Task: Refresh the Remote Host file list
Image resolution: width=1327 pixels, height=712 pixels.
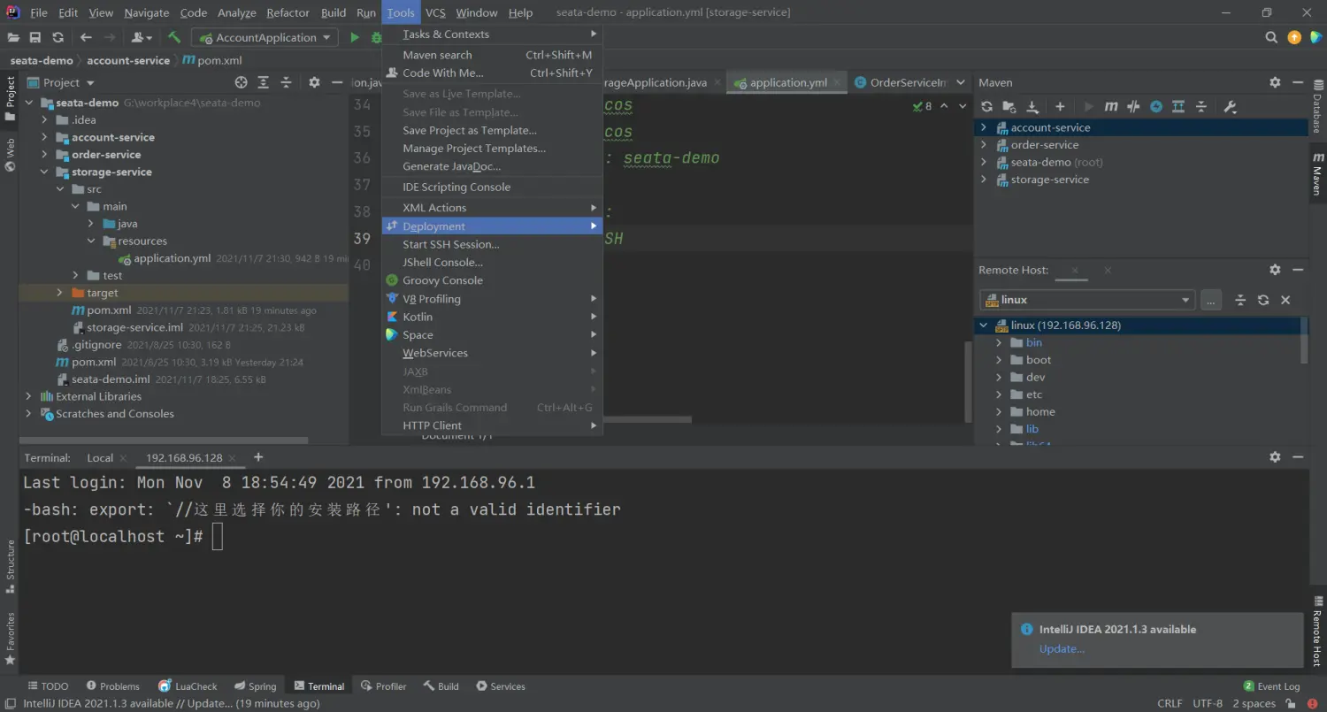Action: [1263, 301]
